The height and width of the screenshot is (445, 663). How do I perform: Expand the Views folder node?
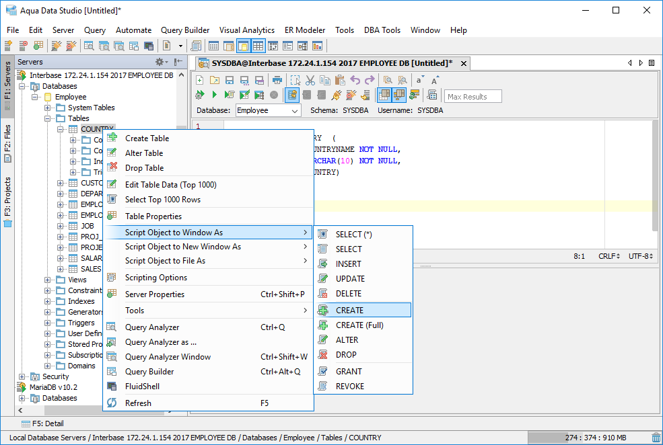coord(47,280)
